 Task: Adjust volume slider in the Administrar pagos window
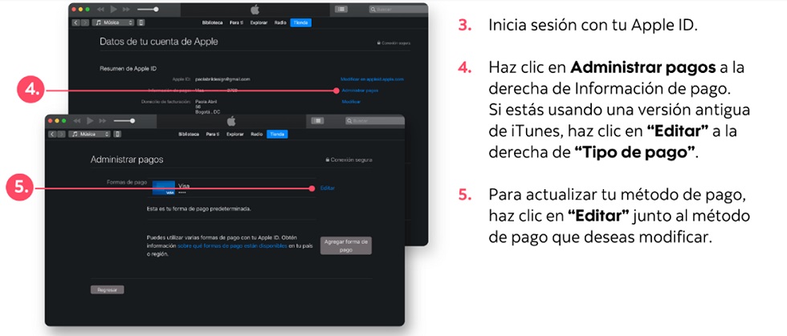pos(124,121)
